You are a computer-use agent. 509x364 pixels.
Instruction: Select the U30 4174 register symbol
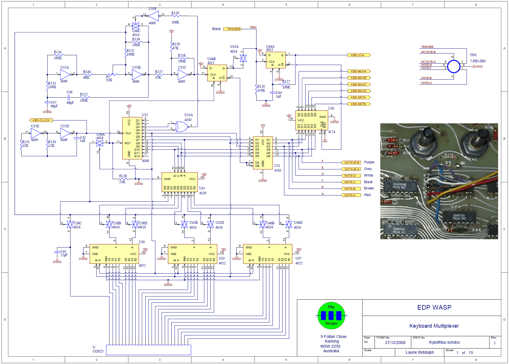(312, 120)
